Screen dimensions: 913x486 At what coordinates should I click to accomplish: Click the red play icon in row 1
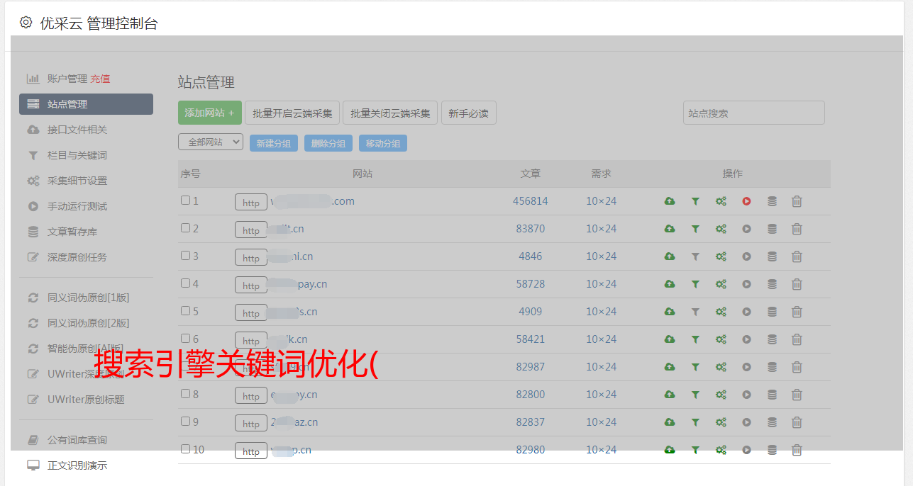(x=746, y=201)
